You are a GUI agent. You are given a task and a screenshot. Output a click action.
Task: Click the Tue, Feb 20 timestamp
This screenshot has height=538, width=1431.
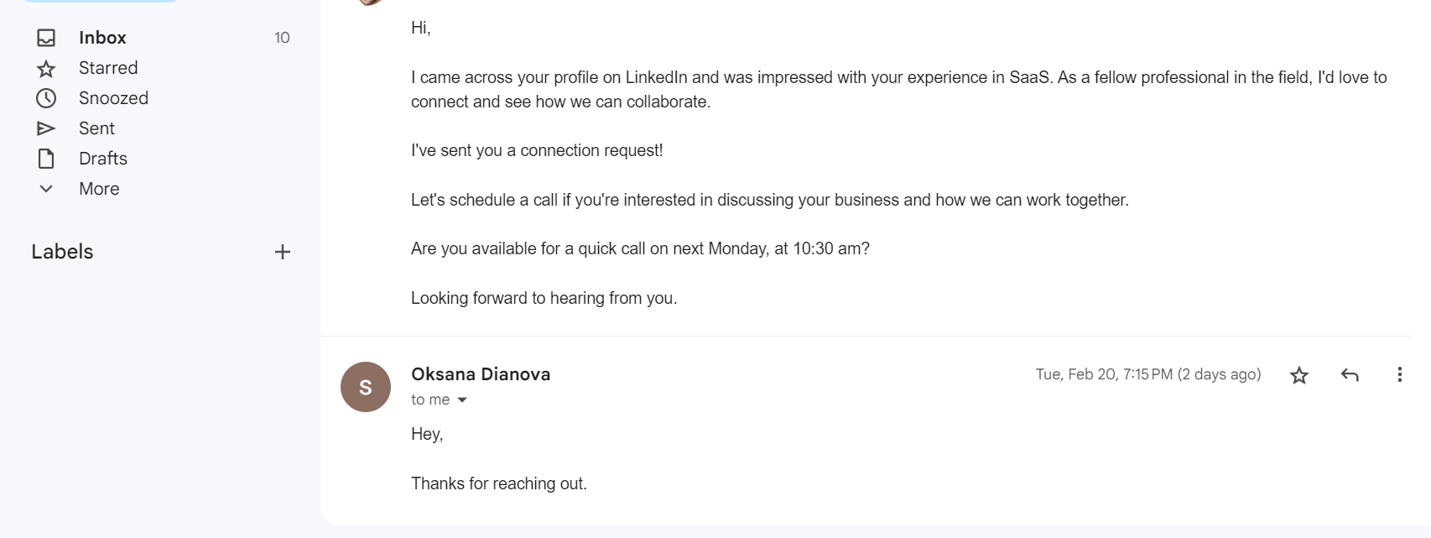click(1147, 374)
